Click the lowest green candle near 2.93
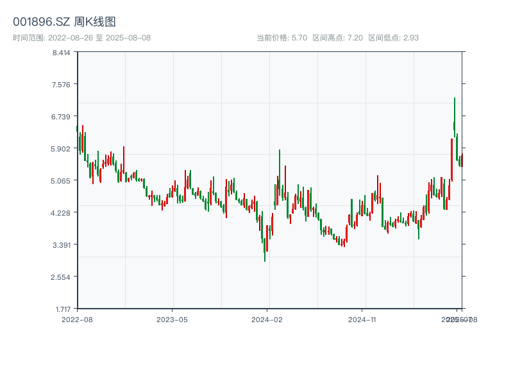Viewport: 513px width, 385px height. (x=265, y=250)
